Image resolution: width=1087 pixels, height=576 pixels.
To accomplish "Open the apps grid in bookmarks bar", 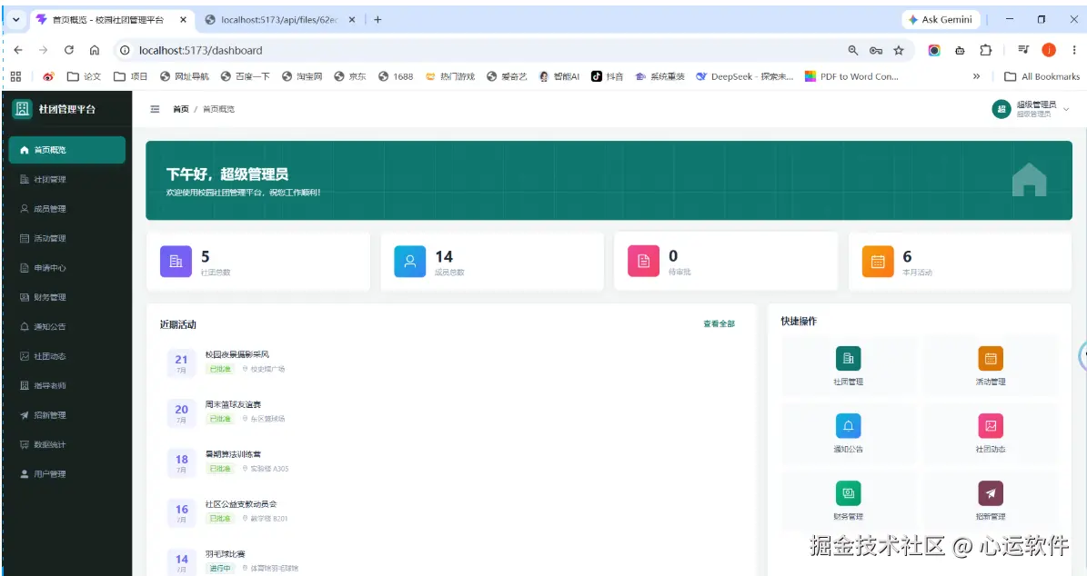I will (x=16, y=76).
